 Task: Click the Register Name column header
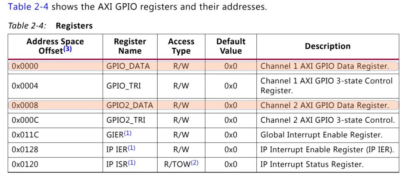pyautogui.click(x=130, y=46)
